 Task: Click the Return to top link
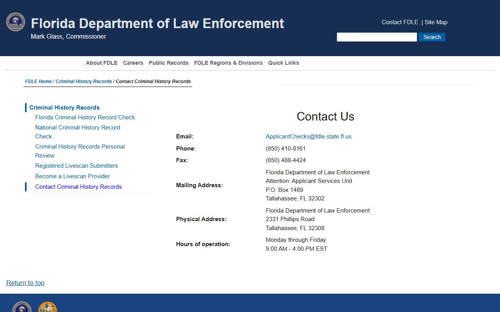[25, 283]
